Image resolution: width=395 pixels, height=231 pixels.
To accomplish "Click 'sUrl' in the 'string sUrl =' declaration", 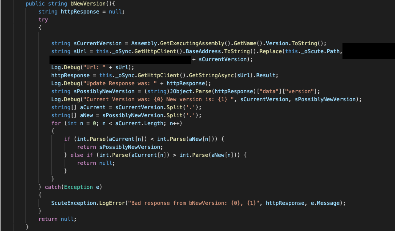I will coord(80,52).
